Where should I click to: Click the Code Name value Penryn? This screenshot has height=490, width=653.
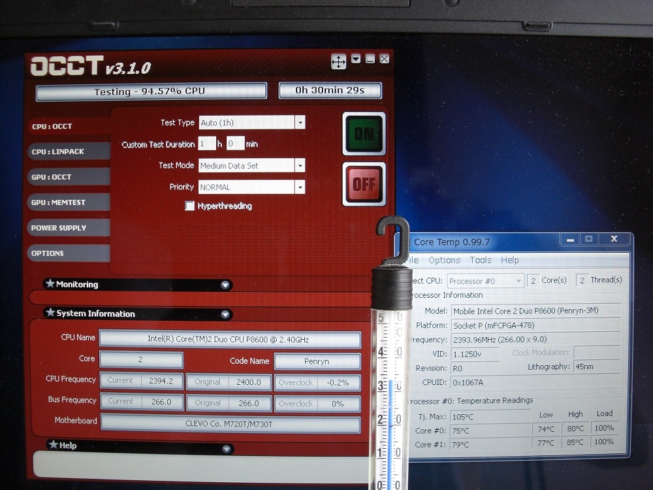(317, 361)
